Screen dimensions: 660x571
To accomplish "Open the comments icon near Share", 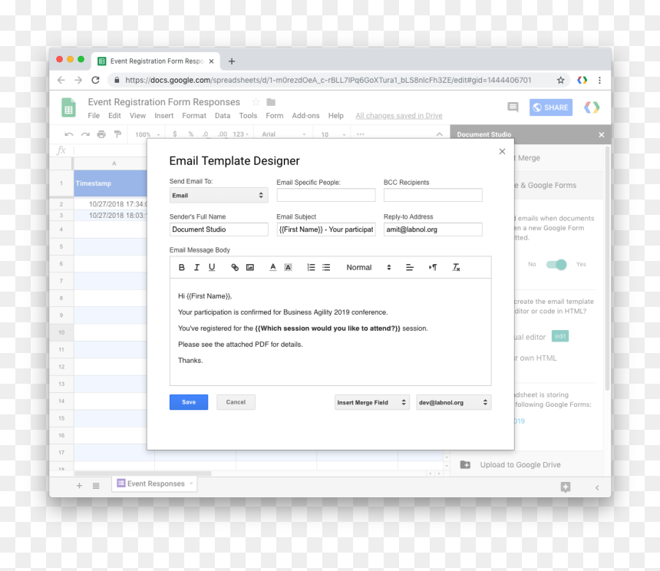I will (x=513, y=107).
